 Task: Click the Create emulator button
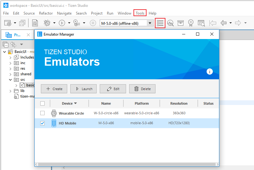[54, 89]
